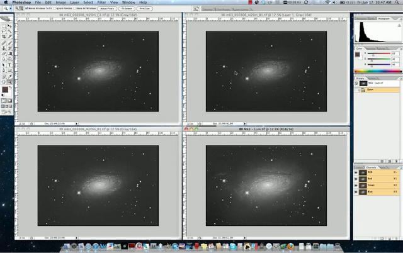Click the foreground color swatch in toolbox
This screenshot has height=253, width=403.
point(5,89)
